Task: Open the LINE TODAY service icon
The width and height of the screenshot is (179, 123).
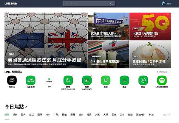Action: 12,80
